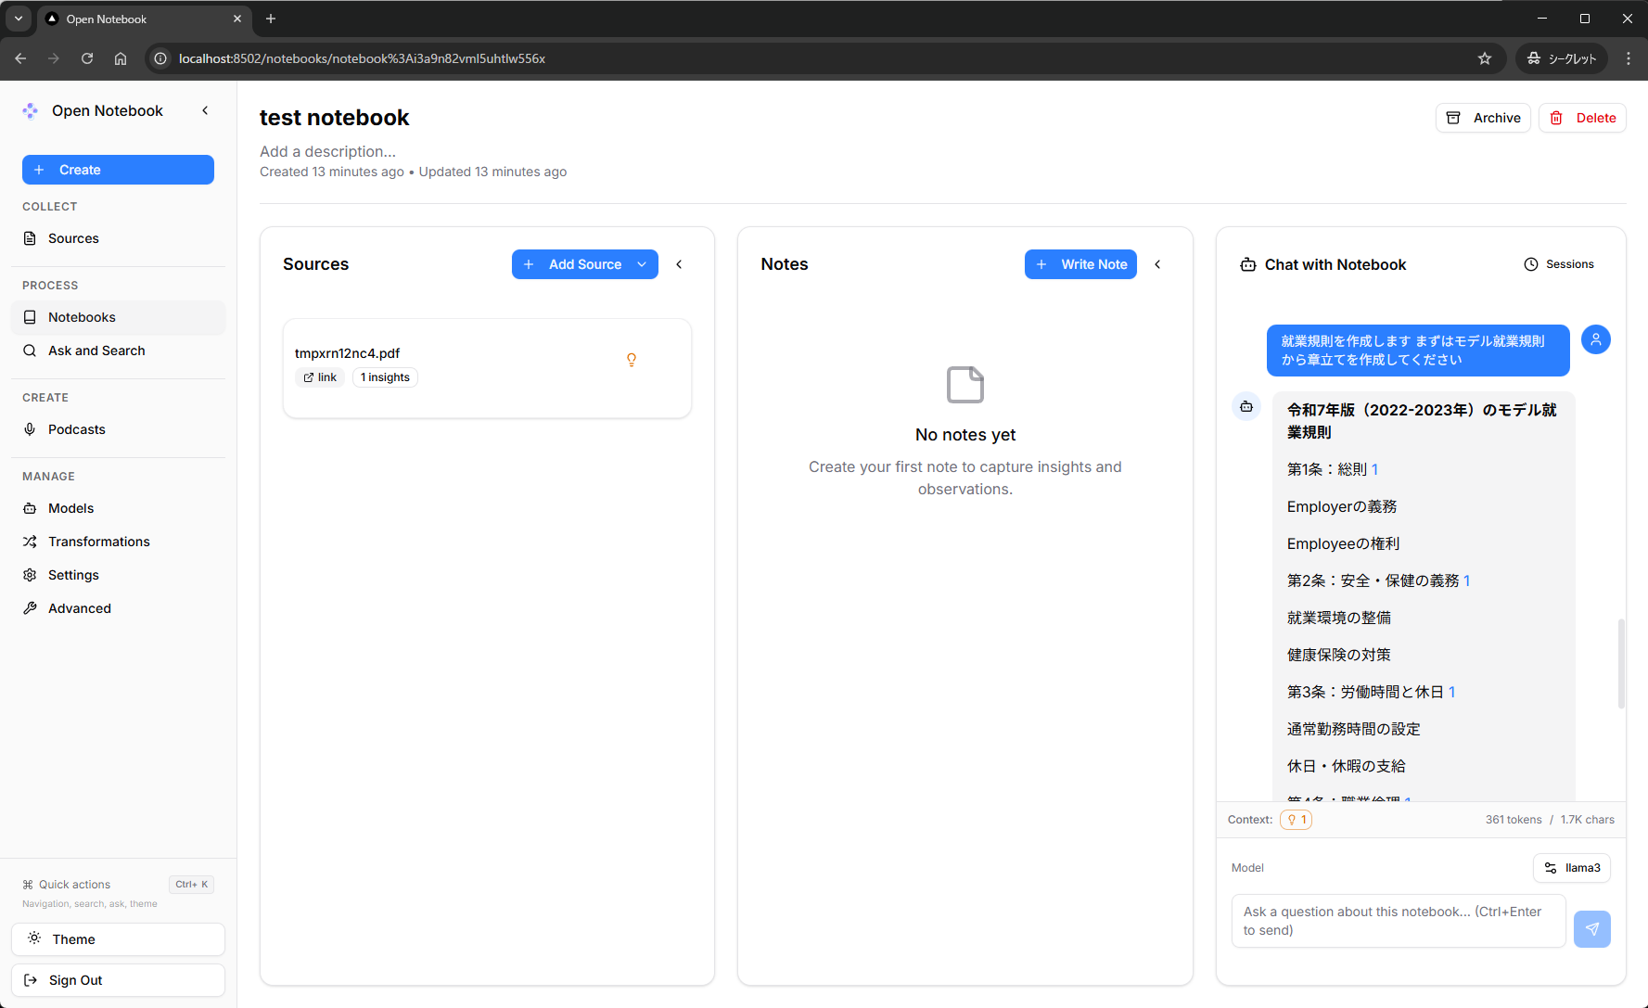The width and height of the screenshot is (1648, 1008).
Task: Collapse the Open Notebook sidebar chevron
Action: (205, 110)
